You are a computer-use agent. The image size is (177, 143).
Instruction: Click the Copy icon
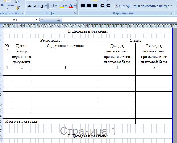[x=17, y=2]
